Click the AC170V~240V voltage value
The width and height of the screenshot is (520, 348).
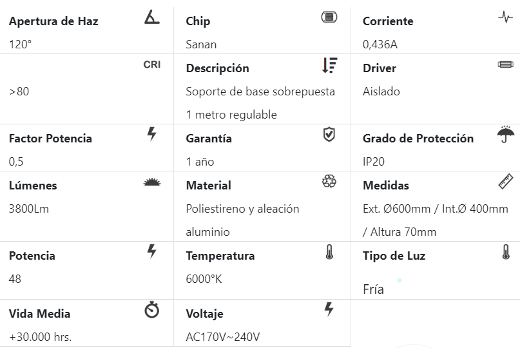pos(223,337)
